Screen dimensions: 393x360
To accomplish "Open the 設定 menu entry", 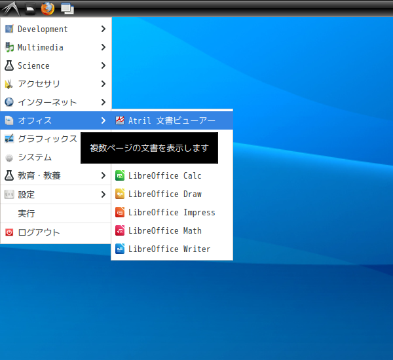I will 56,194.
